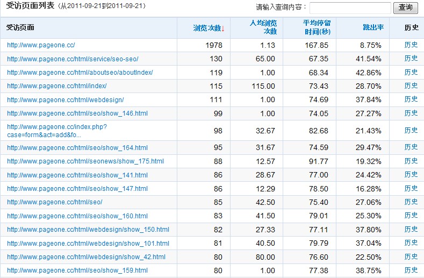
Task: Open the seonews/show_175.html link
Action: [85, 161]
